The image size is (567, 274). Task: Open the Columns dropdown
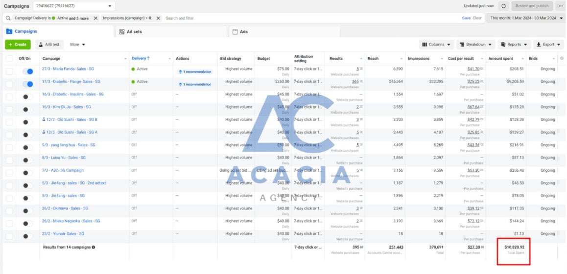click(x=437, y=45)
